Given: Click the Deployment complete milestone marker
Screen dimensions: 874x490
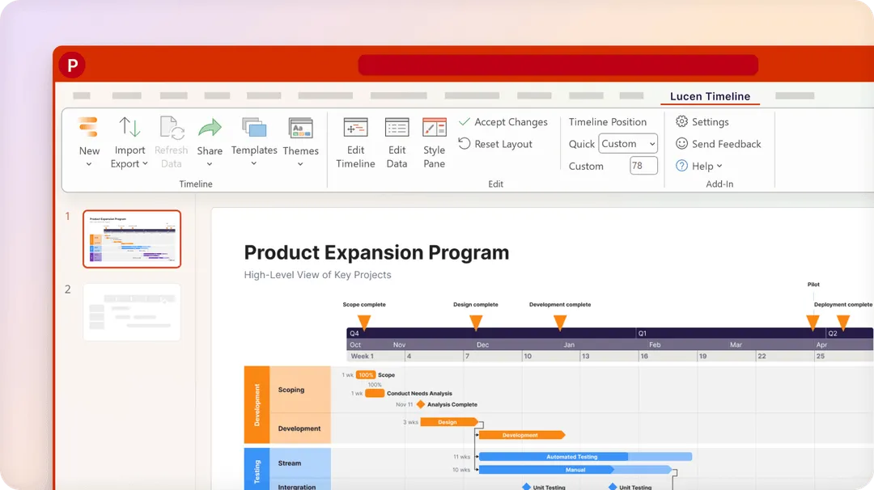Looking at the screenshot, I should (843, 323).
